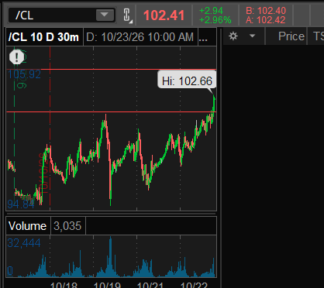Open the settings gear icon
Screen dimensions: 324x288
233,36
